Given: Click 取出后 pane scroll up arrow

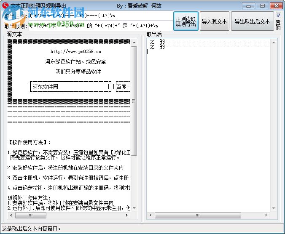Looking at the screenshot, I should point(274,43).
